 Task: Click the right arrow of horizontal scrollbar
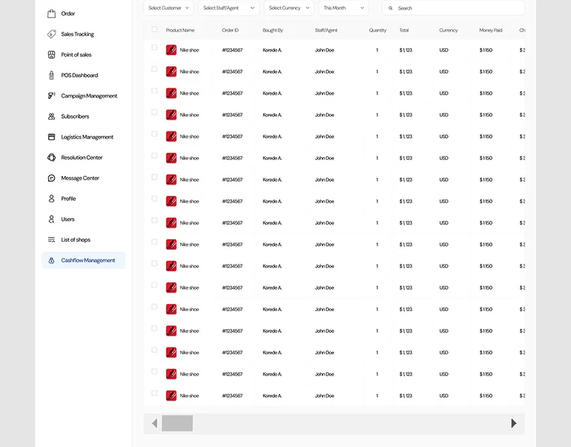click(514, 423)
